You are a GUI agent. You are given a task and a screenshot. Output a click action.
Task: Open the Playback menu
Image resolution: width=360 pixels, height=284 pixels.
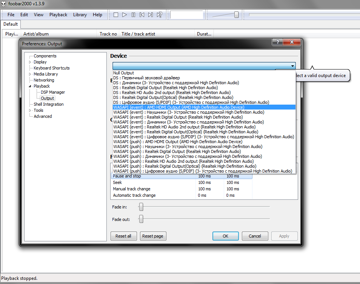58,15
